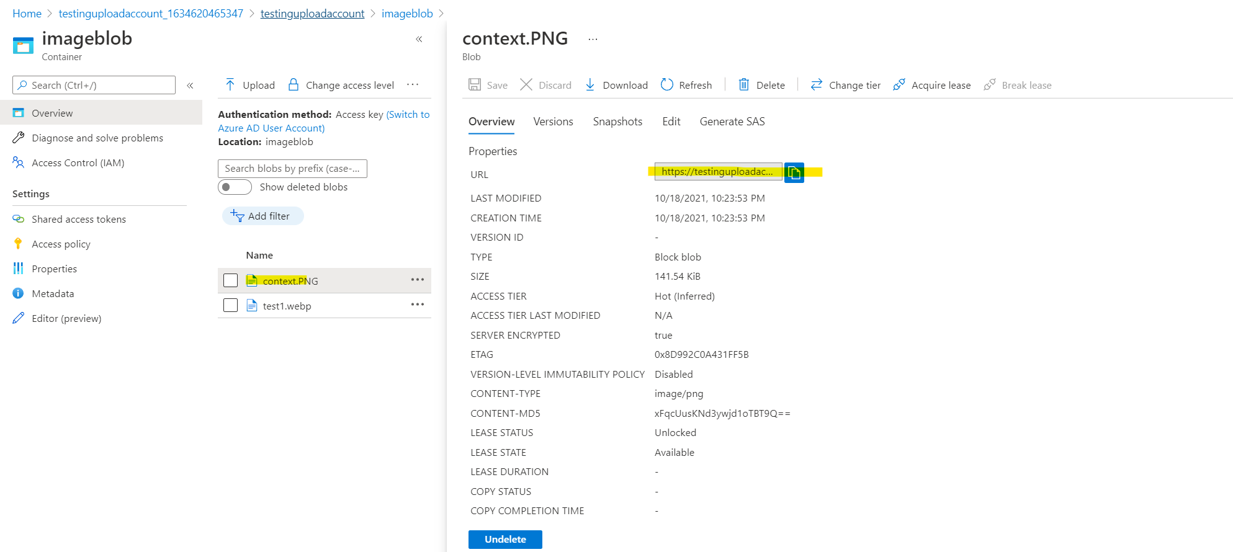Click the test1.webp file icon in list
The image size is (1233, 552).
point(252,305)
